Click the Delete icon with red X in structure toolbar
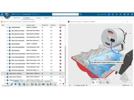Screen dimensions: 134x100 pyautogui.click(x=36, y=84)
